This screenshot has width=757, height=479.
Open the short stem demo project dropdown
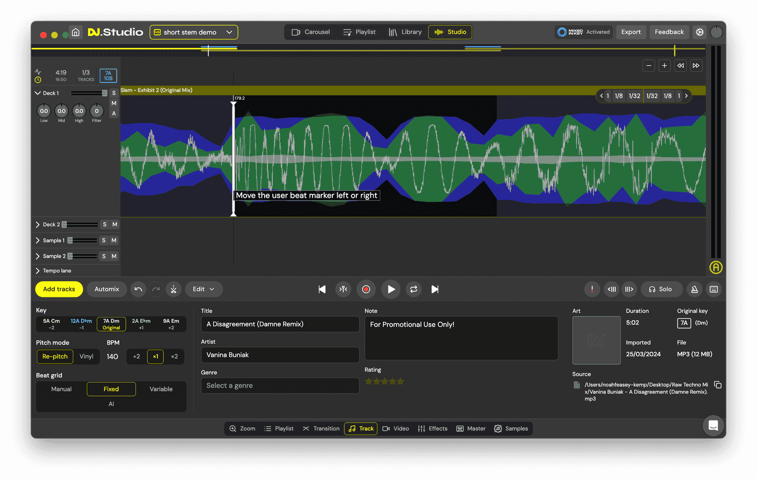[193, 32]
